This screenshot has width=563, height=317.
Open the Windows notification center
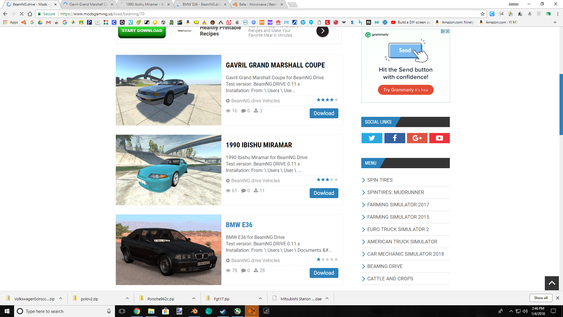pos(553,311)
